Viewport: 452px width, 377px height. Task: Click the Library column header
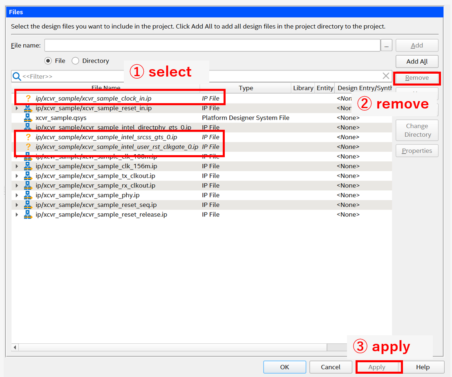(303, 88)
